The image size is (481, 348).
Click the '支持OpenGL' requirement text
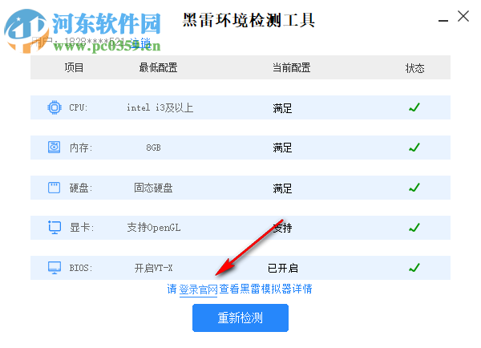click(x=154, y=228)
